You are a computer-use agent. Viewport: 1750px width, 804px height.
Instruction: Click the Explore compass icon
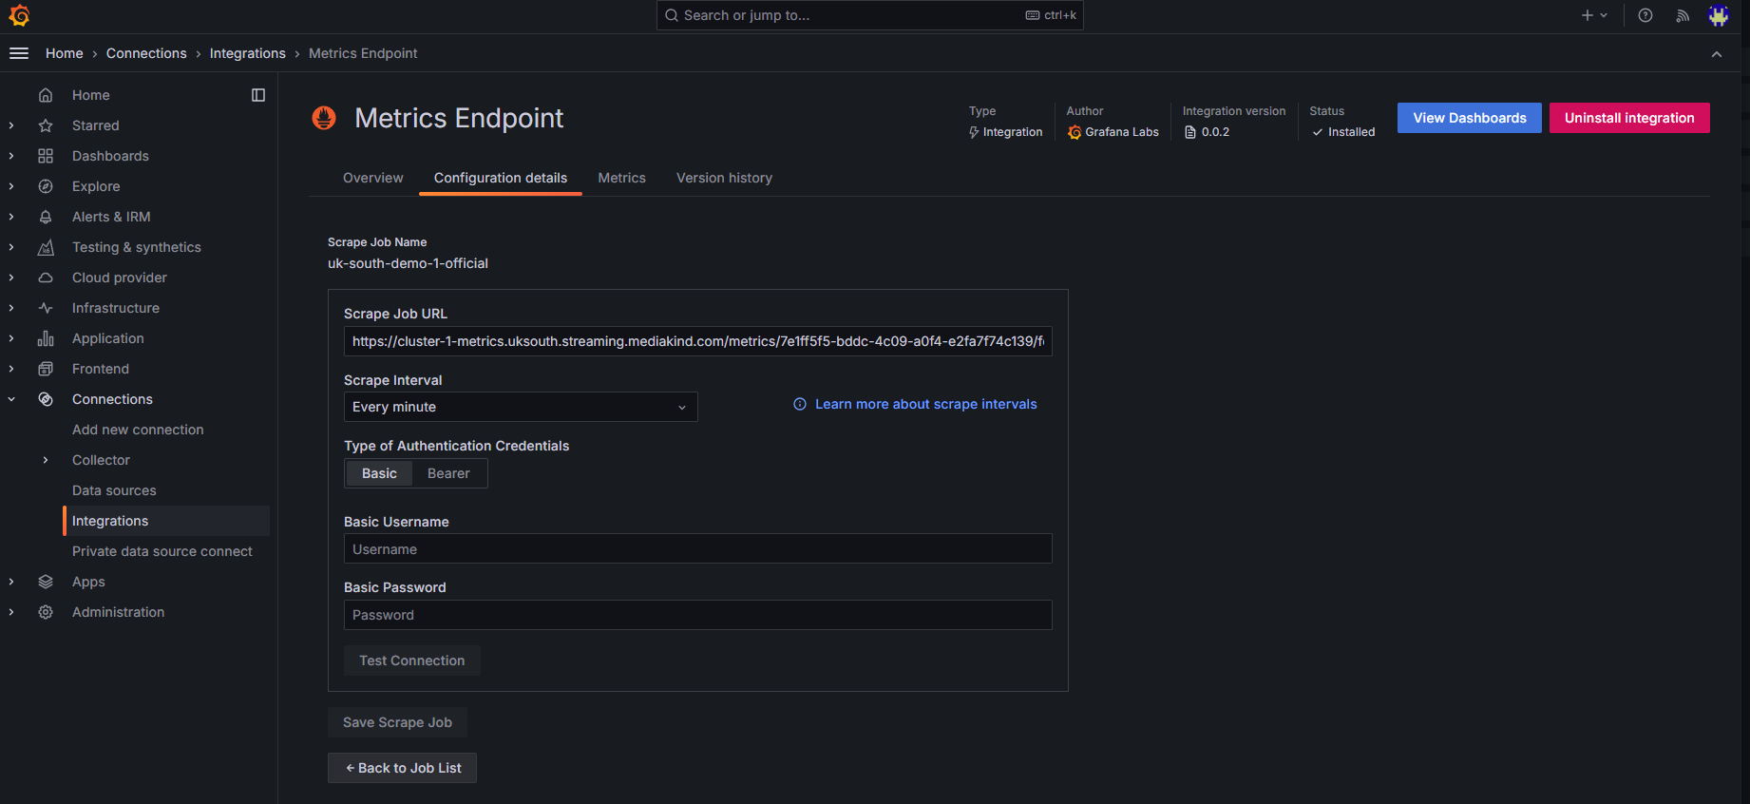pyautogui.click(x=46, y=186)
